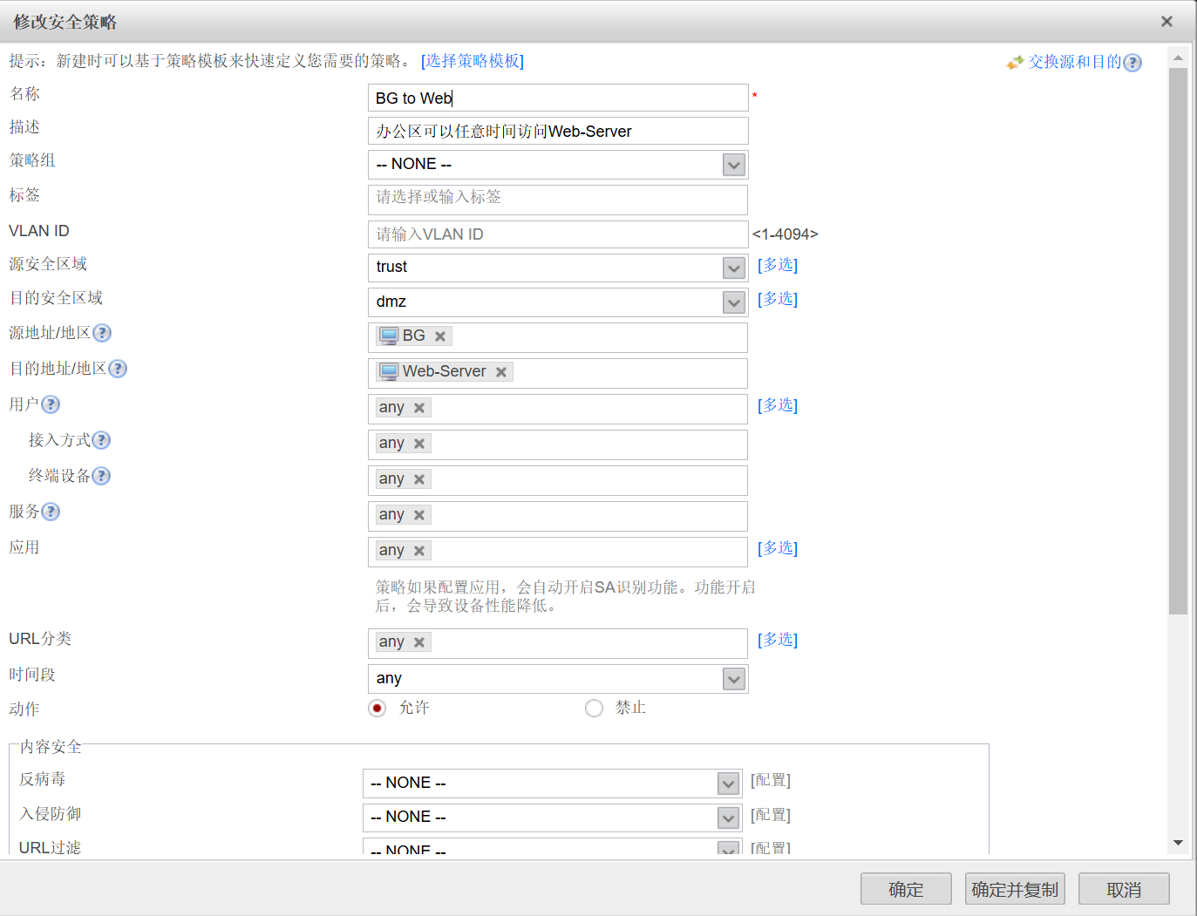1197x916 pixels.
Task: Remove the any tag in 用户 field
Action: pyautogui.click(x=419, y=408)
